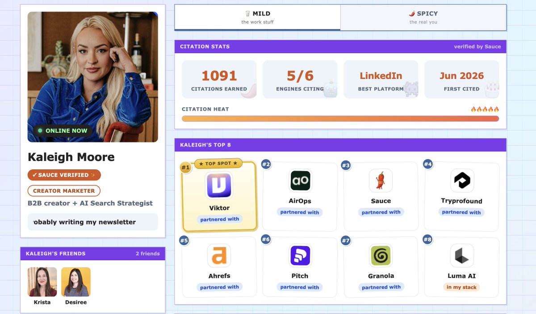Click the Online Now status pill
The width and height of the screenshot is (536, 314).
pos(63,131)
